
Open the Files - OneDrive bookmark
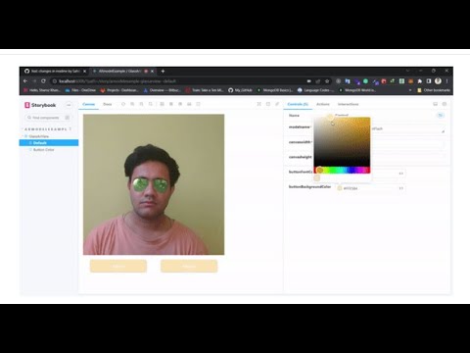80,90
